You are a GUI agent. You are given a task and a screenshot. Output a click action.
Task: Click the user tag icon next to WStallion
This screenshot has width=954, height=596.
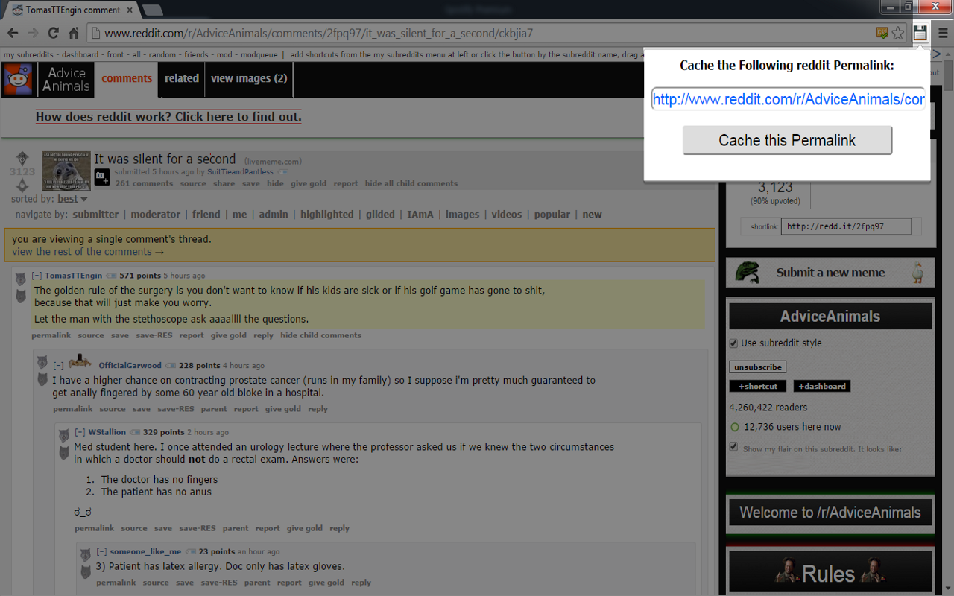pyautogui.click(x=135, y=432)
